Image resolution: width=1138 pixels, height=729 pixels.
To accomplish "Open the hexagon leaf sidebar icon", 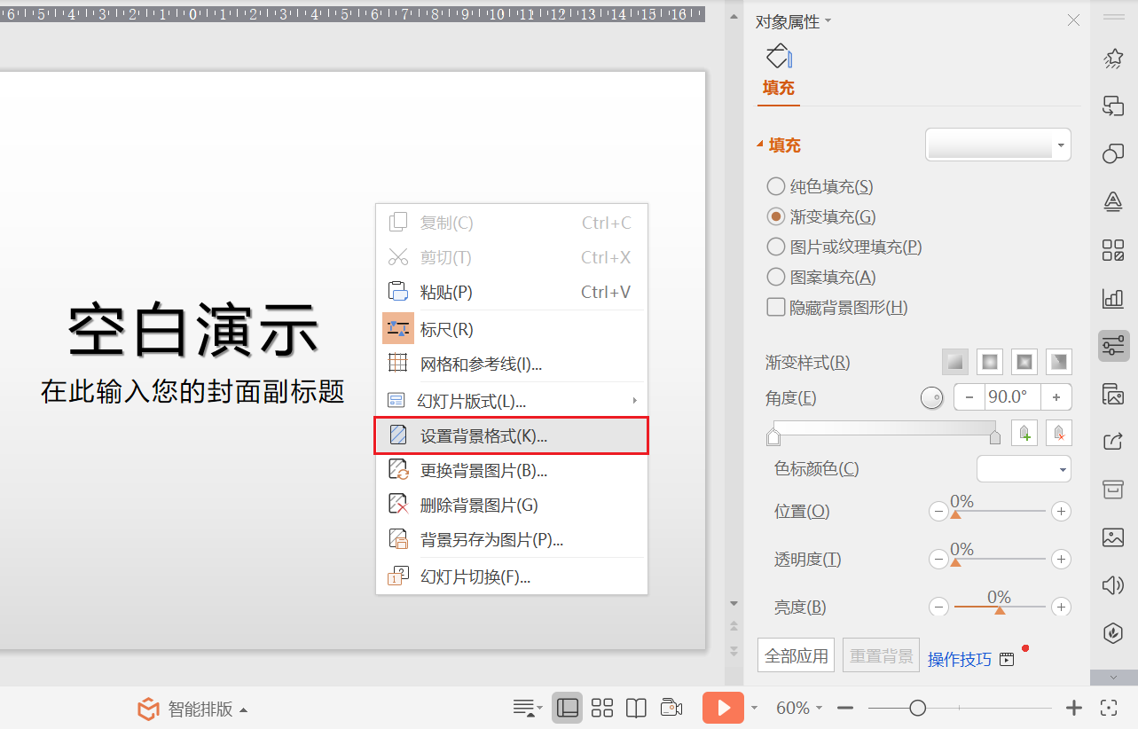I will (1113, 633).
